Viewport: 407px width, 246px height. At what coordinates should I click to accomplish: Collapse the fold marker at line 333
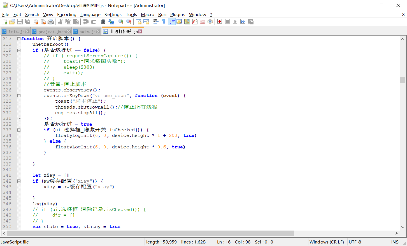click(x=19, y=130)
